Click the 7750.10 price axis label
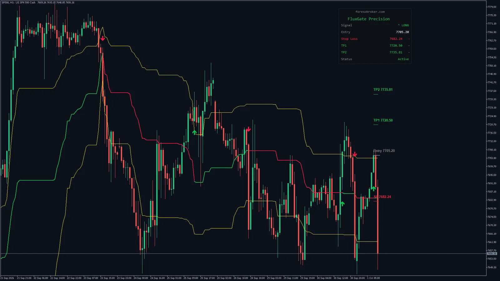This screenshot has height=281, width=500. click(x=492, y=66)
